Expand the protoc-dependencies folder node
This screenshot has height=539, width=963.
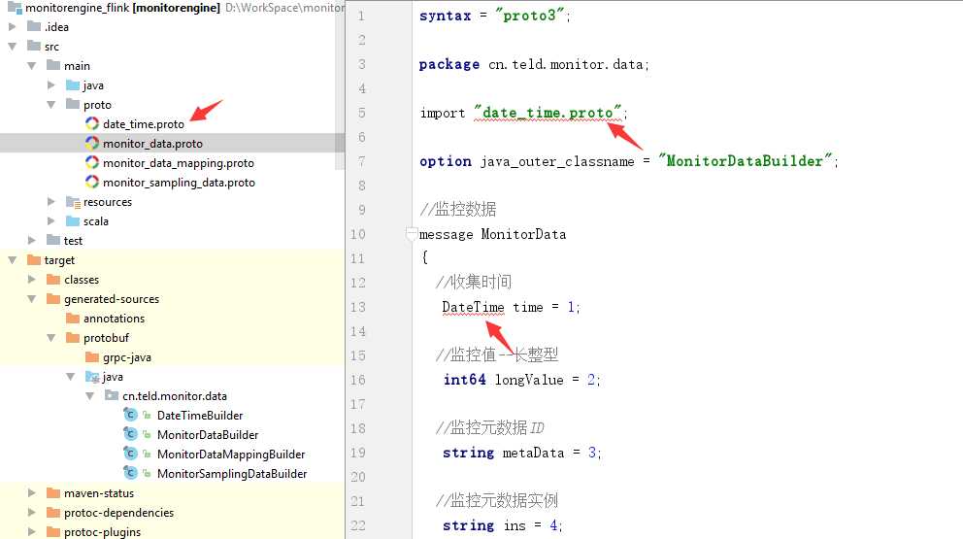pyautogui.click(x=31, y=513)
